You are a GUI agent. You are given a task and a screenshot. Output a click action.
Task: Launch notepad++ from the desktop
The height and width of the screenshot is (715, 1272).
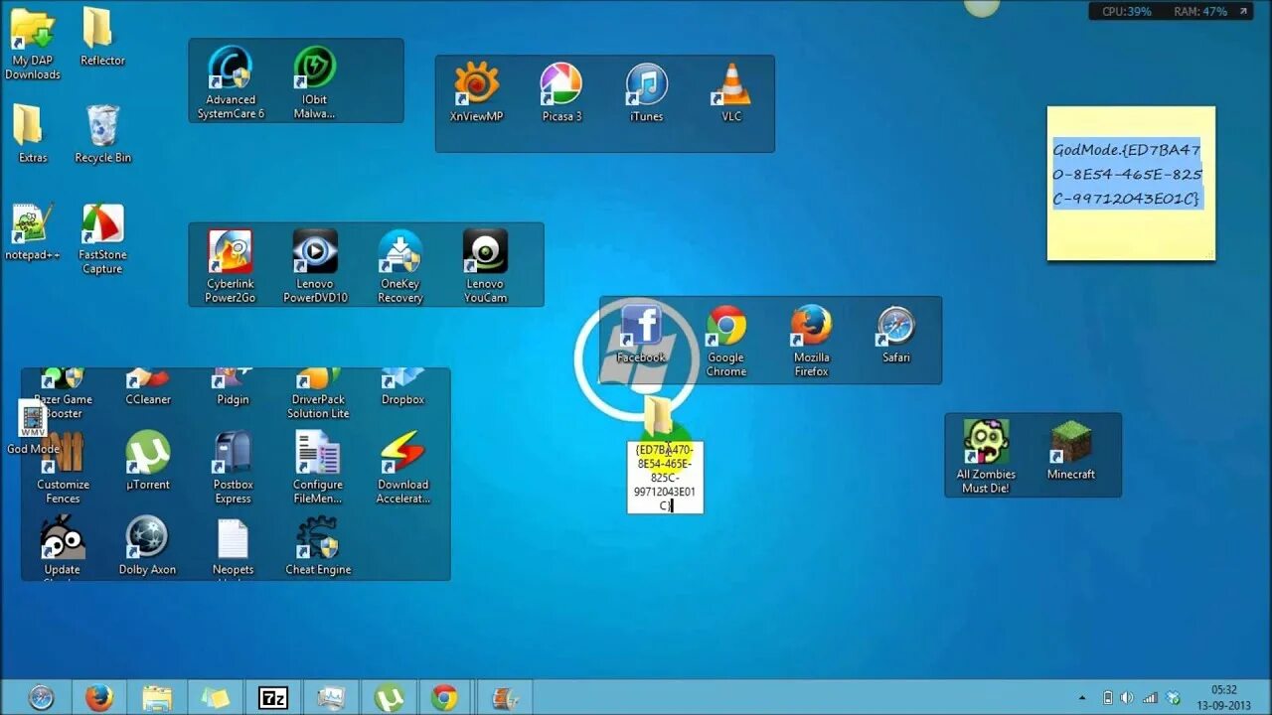[33, 231]
